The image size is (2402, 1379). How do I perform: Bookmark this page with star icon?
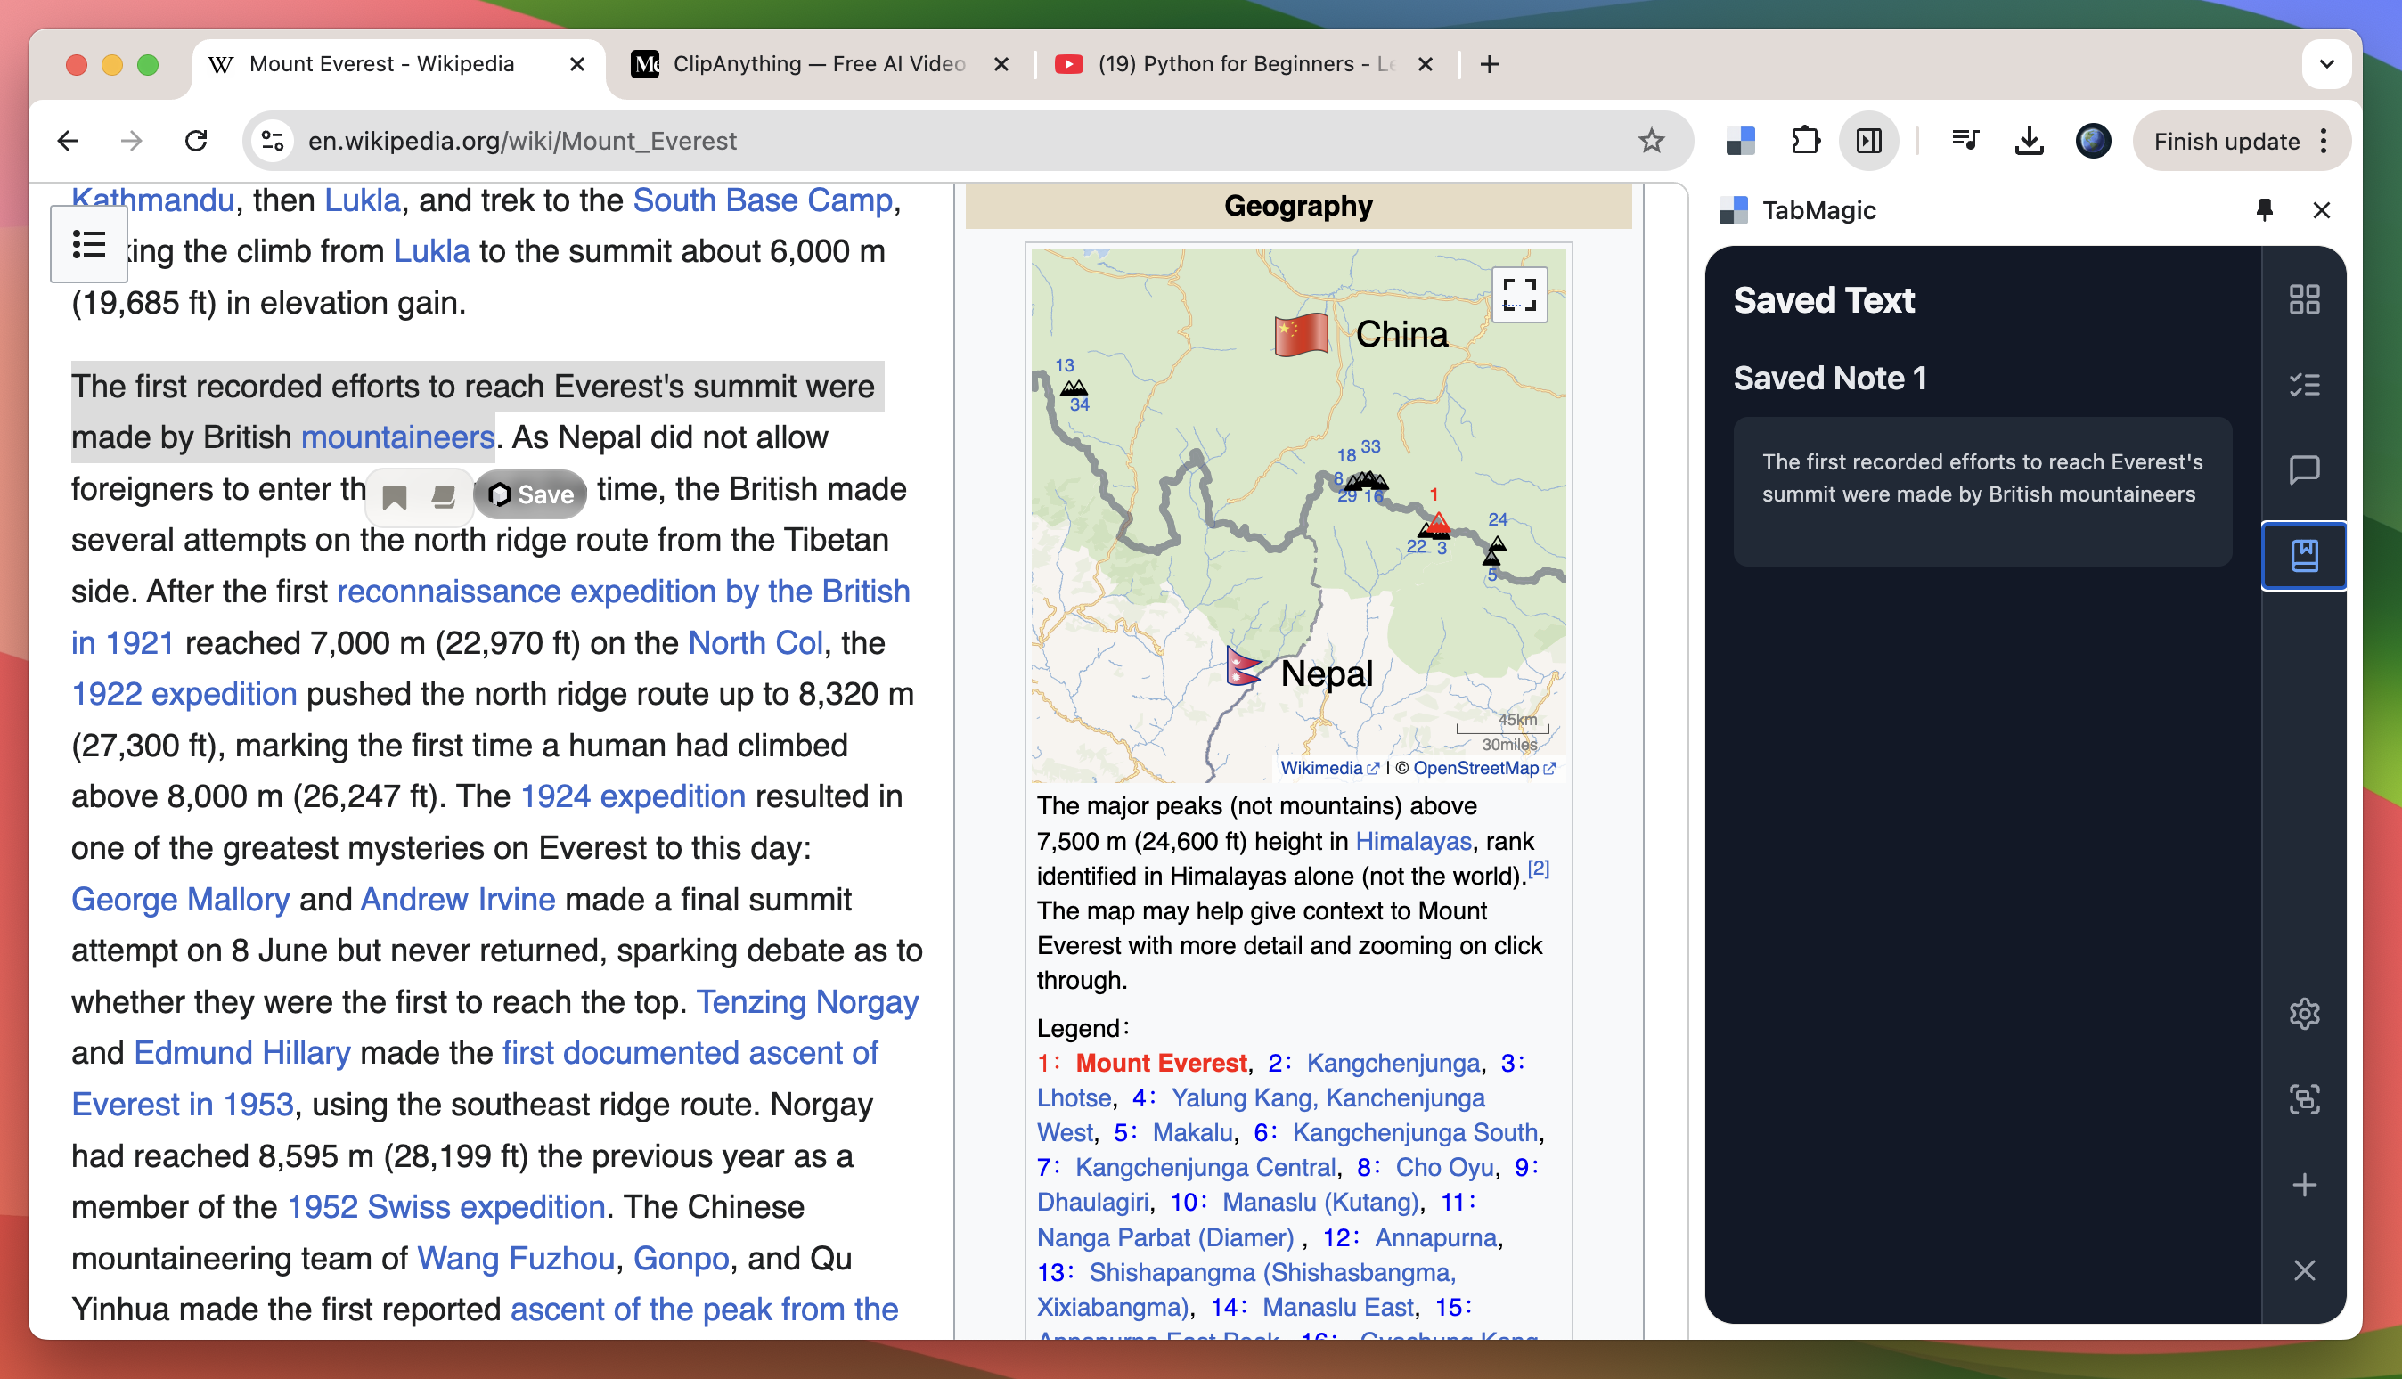point(1651,141)
